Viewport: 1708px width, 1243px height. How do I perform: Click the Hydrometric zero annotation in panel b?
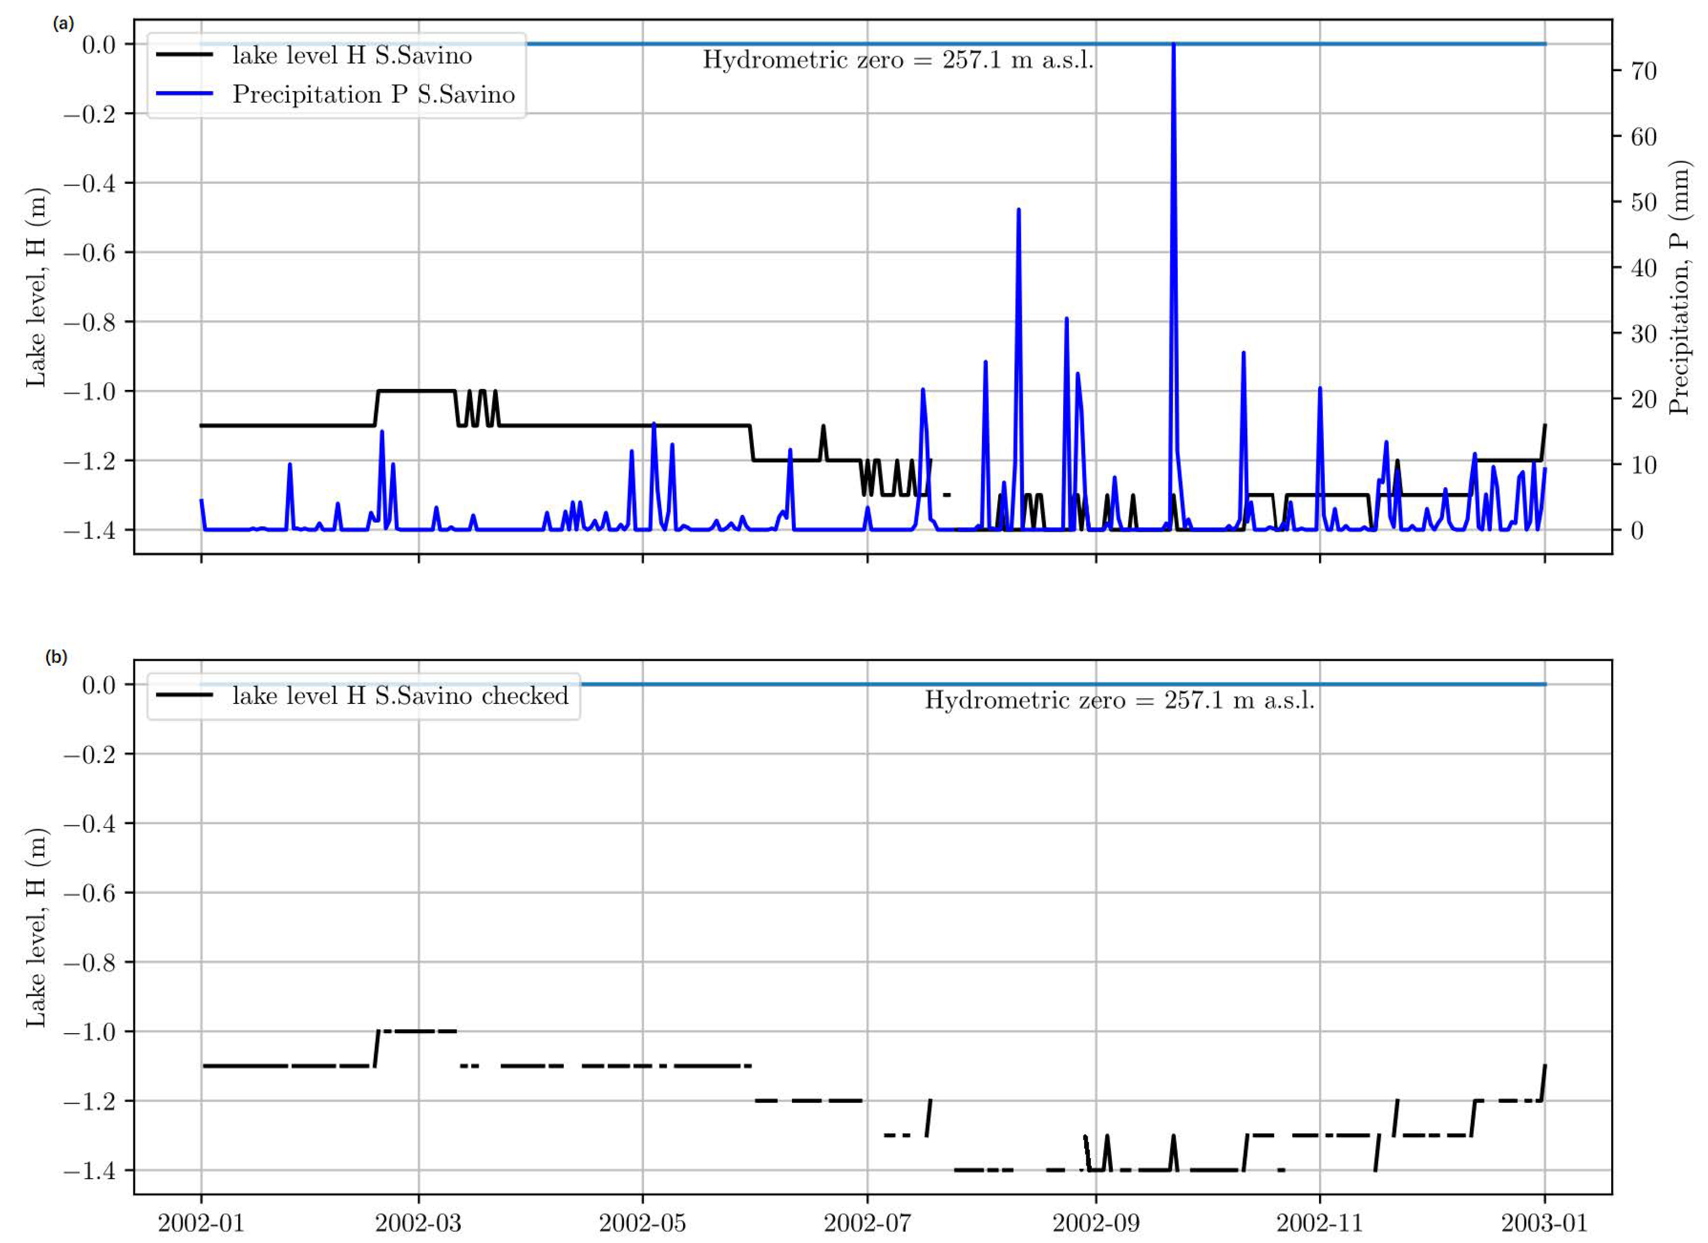click(x=1119, y=701)
